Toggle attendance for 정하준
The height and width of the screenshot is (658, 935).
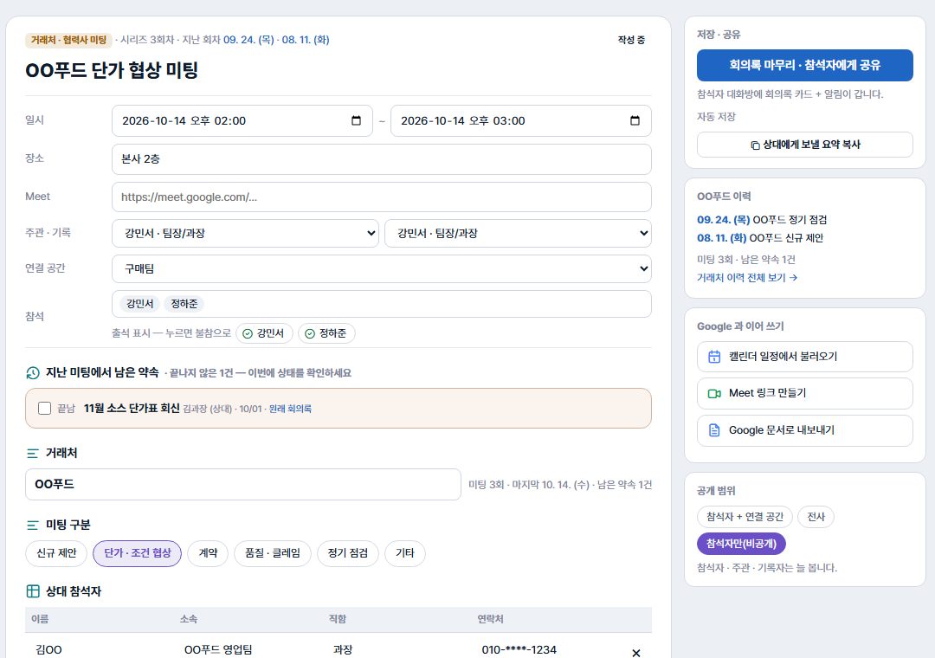(x=326, y=333)
